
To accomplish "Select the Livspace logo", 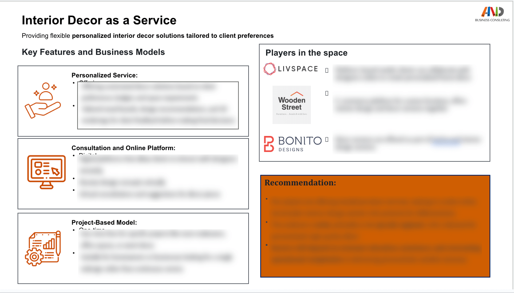I will click(291, 69).
